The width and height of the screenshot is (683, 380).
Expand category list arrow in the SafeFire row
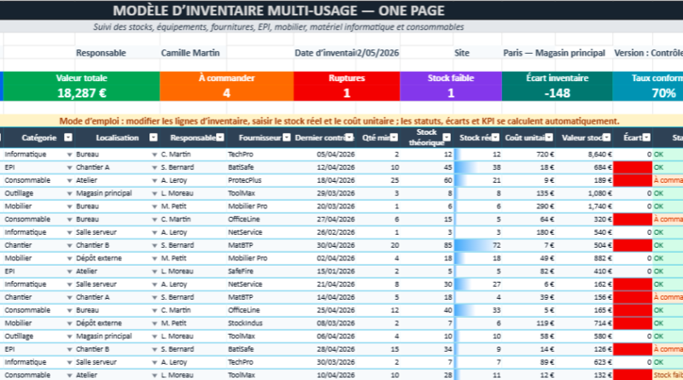coord(69,272)
